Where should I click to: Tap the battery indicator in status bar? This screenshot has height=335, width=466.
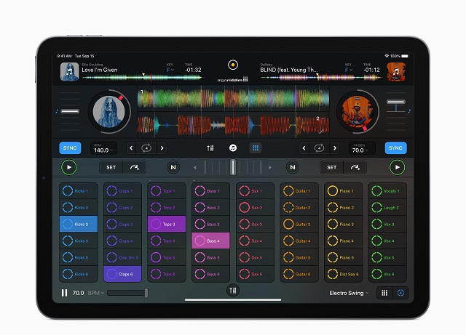pyautogui.click(x=405, y=56)
